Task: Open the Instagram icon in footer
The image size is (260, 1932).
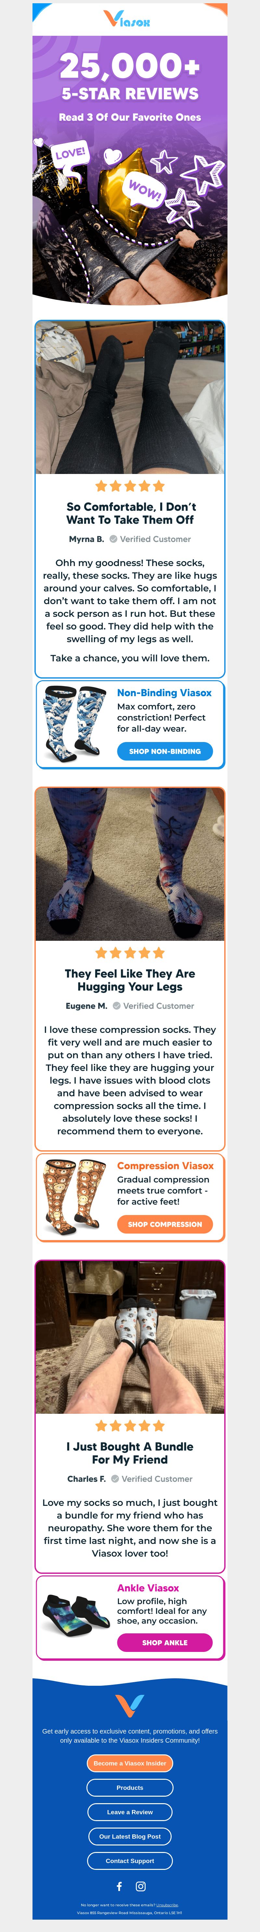Action: (x=141, y=1885)
